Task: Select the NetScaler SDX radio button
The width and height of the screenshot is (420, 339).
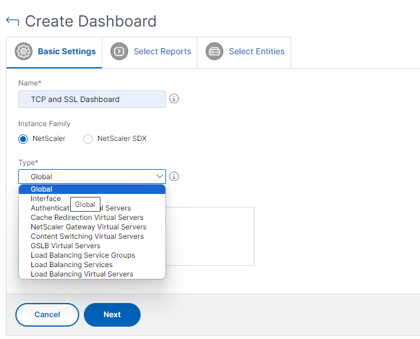Action: tap(88, 139)
